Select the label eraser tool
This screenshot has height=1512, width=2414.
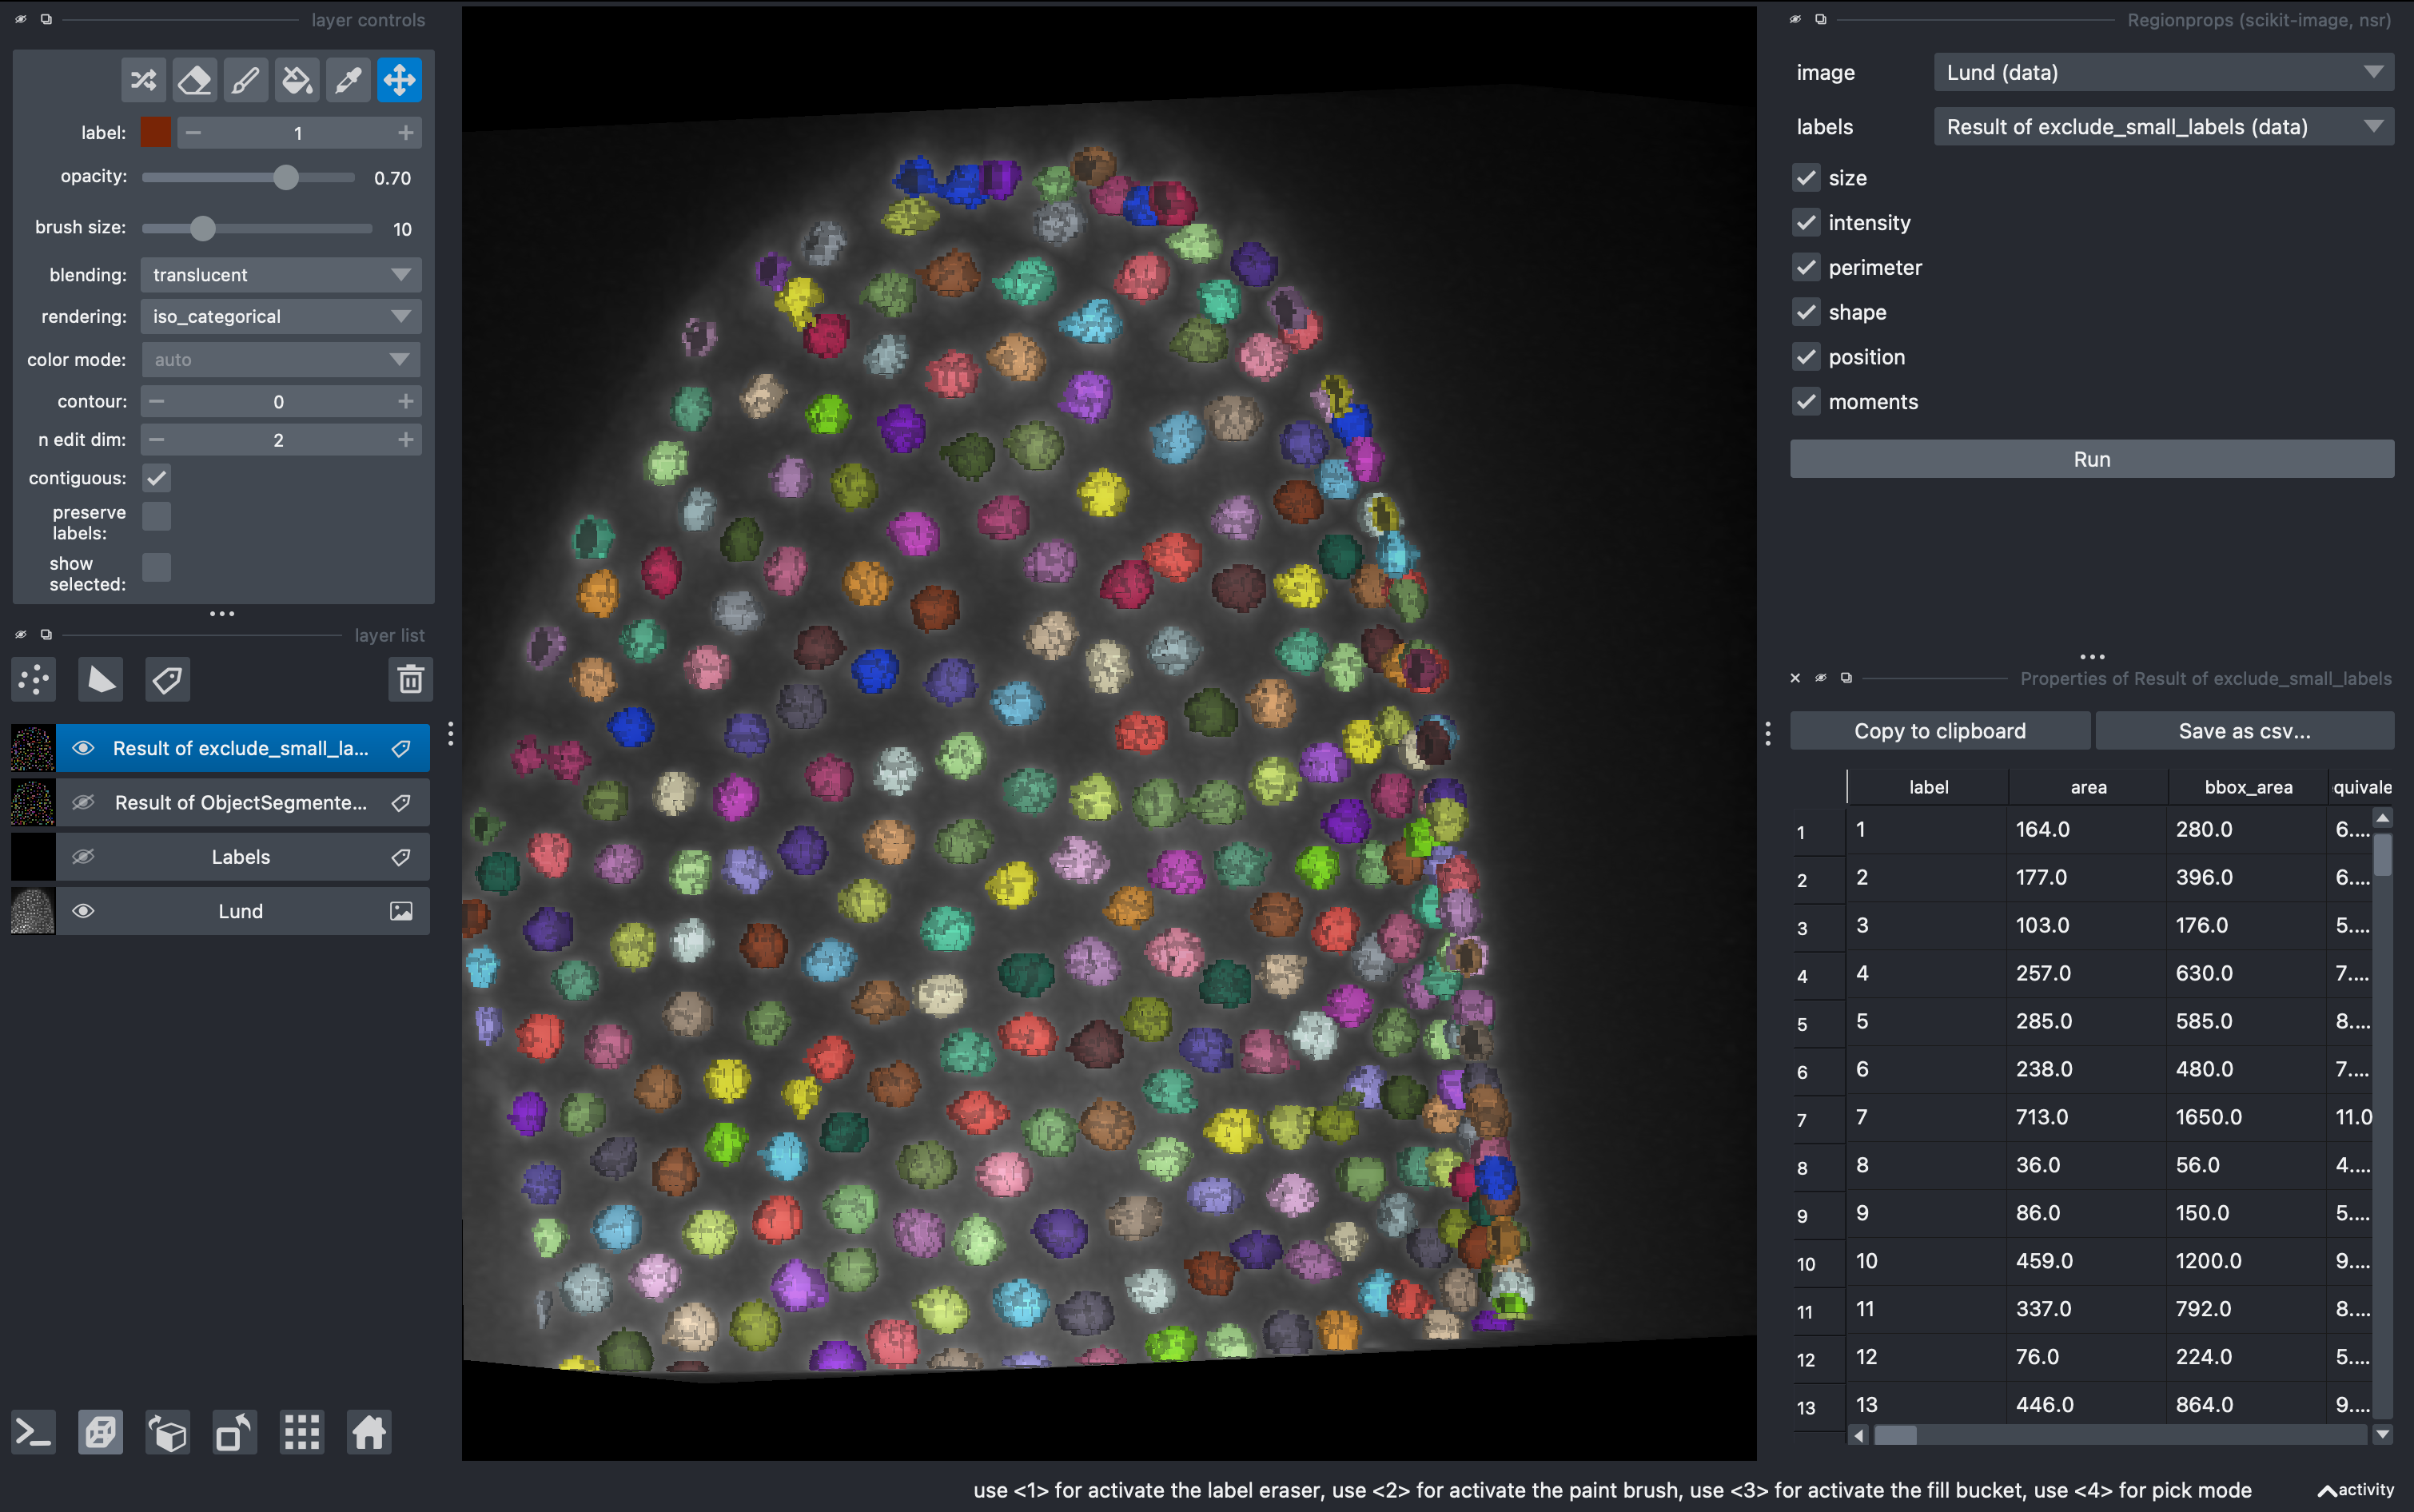(194, 80)
